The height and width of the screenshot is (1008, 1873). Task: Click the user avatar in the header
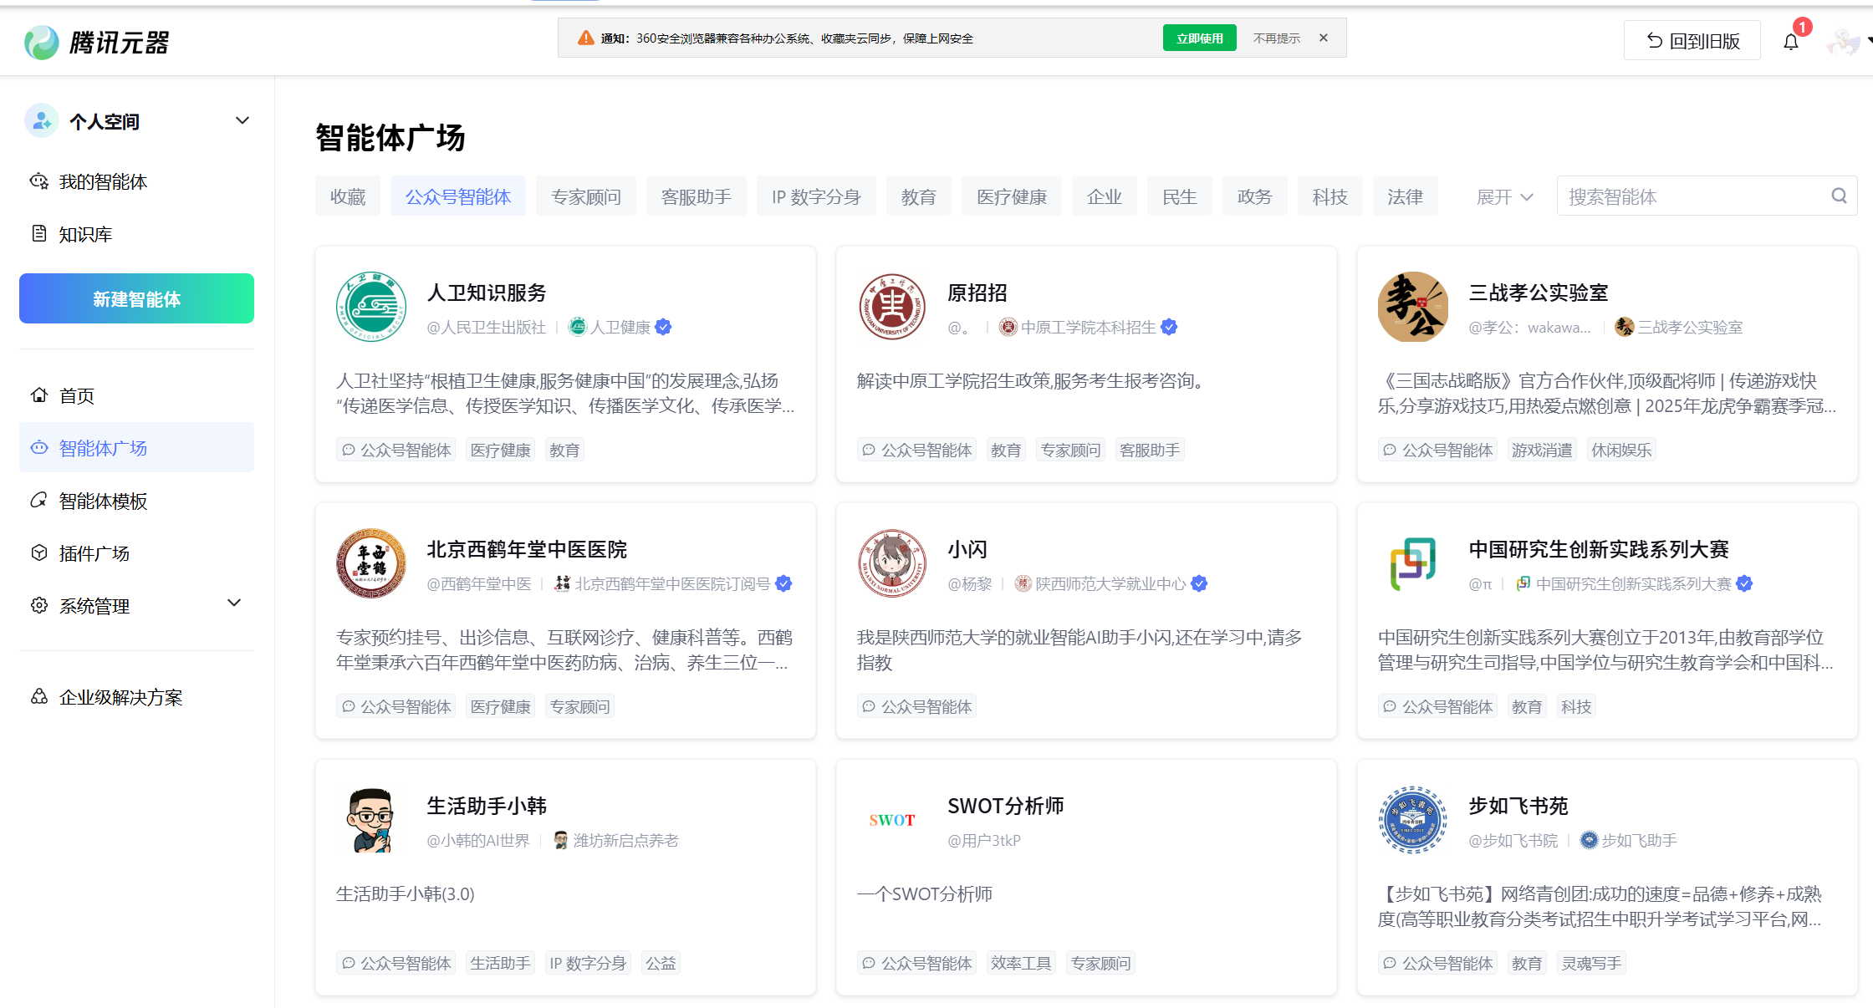click(1843, 42)
